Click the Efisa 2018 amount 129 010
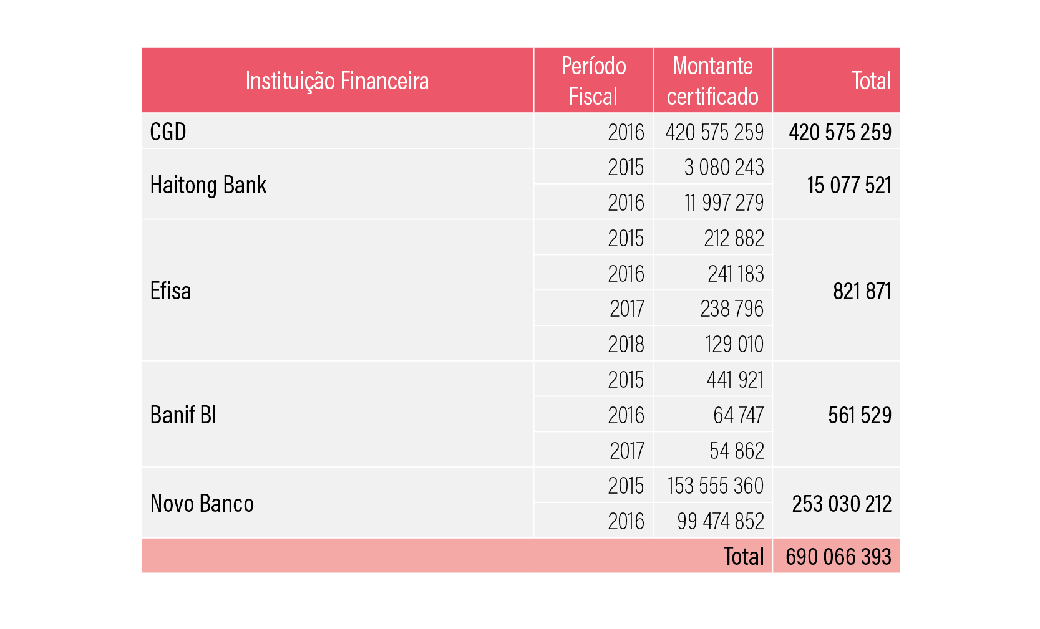Screen dimensions: 1040x629 [734, 344]
